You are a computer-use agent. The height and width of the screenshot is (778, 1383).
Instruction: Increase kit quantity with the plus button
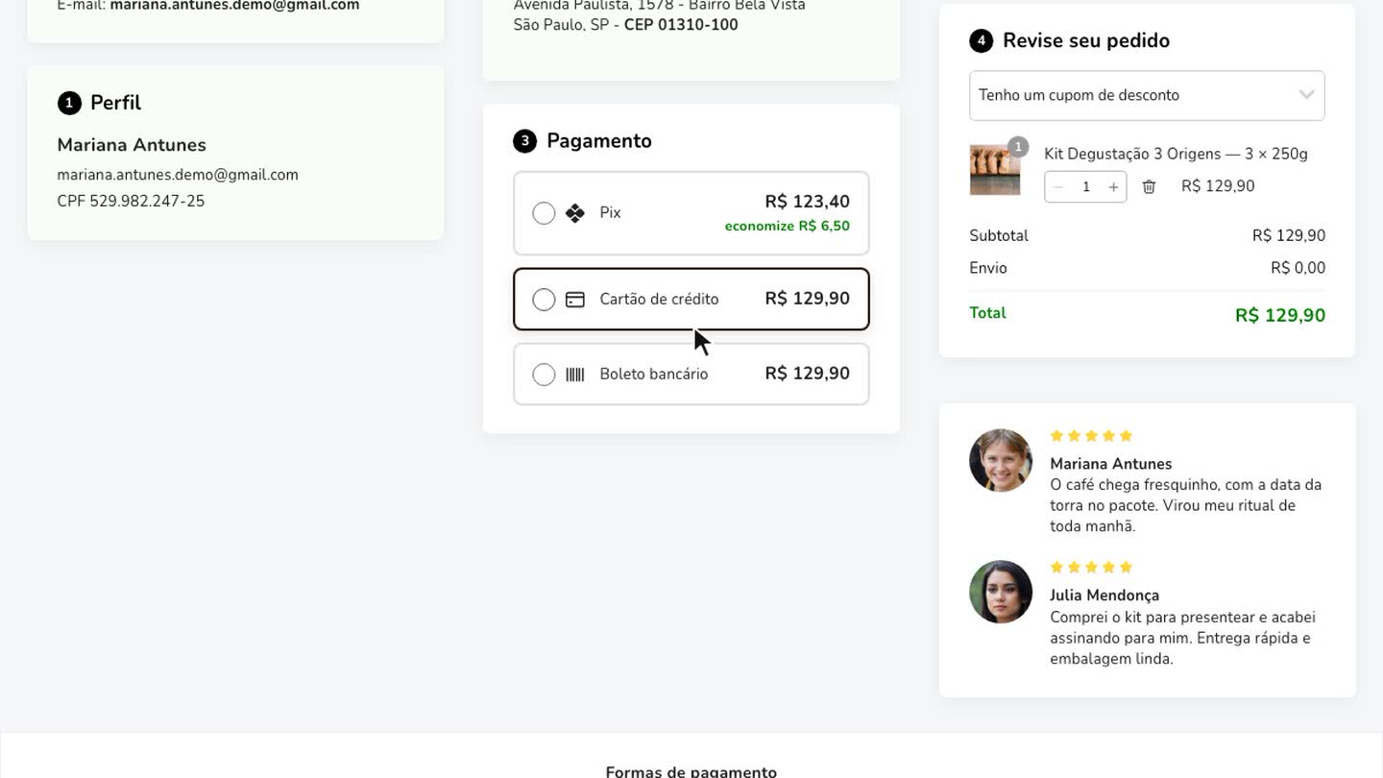[1113, 186]
